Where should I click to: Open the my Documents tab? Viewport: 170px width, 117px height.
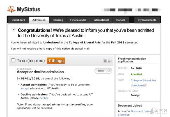tap(147, 20)
